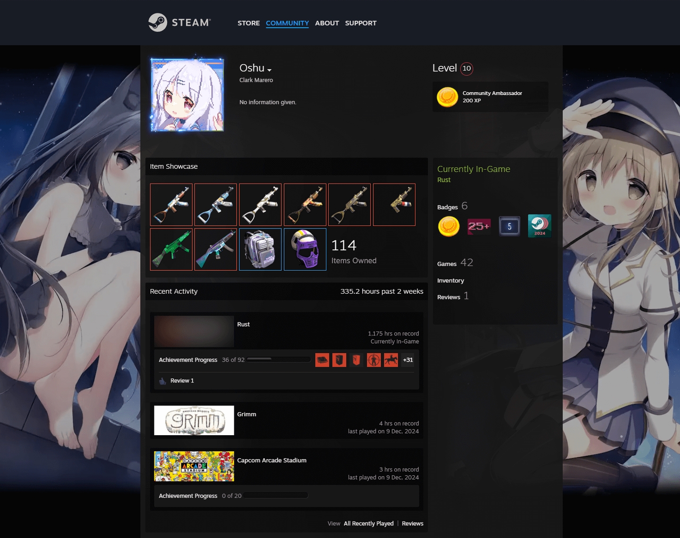Open the Games 42 link
This screenshot has height=538, width=680.
pyautogui.click(x=455, y=263)
